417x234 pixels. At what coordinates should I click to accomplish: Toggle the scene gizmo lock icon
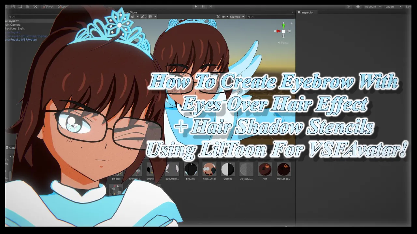[292, 23]
